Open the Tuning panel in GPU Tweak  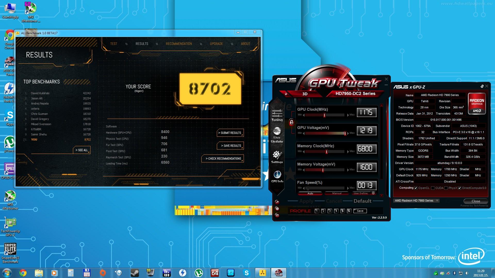click(277, 115)
